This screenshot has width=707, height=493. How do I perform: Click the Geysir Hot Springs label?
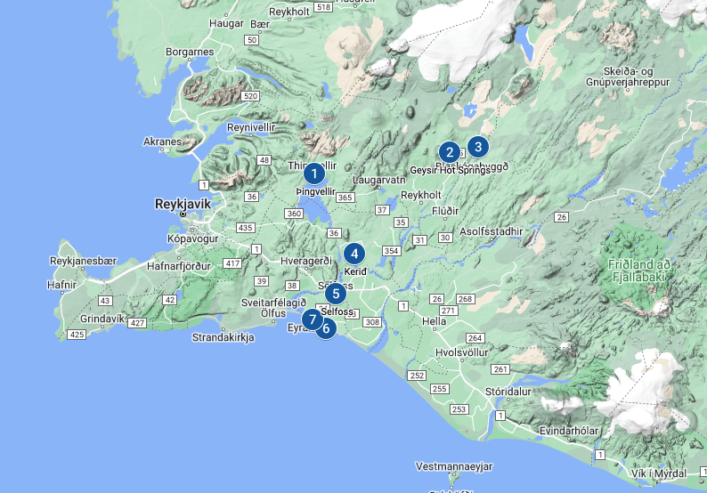click(x=451, y=170)
